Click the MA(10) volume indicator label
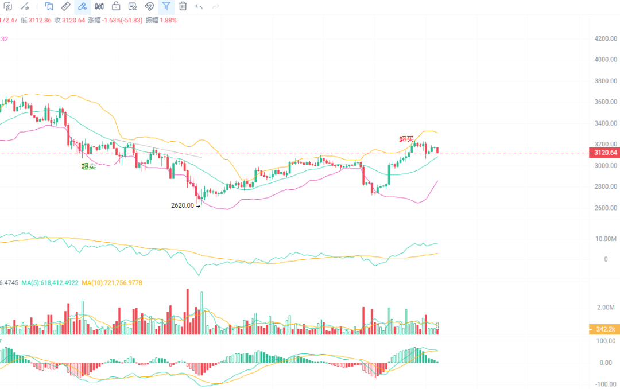 coord(111,283)
